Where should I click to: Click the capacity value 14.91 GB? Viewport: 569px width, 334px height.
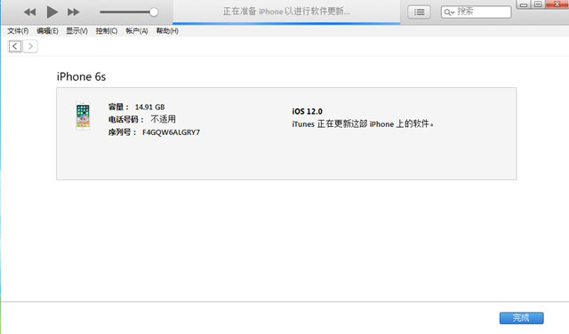click(150, 107)
